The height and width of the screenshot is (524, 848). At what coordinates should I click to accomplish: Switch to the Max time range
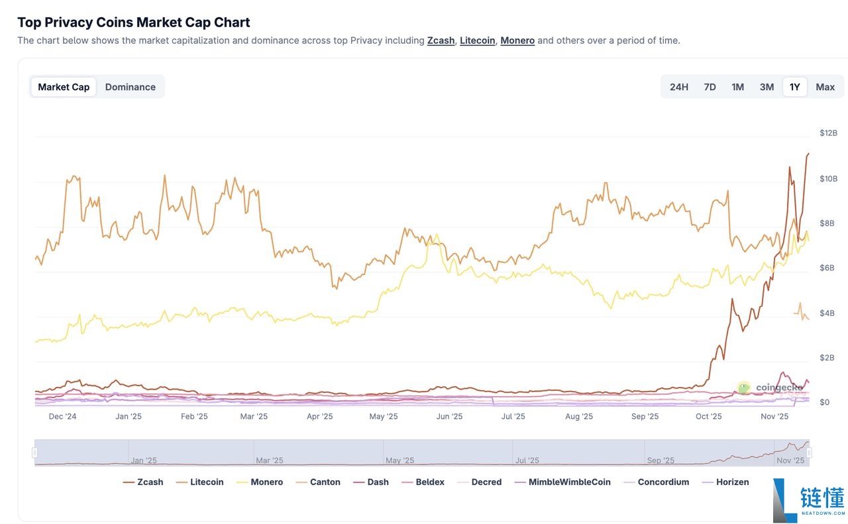(x=825, y=86)
